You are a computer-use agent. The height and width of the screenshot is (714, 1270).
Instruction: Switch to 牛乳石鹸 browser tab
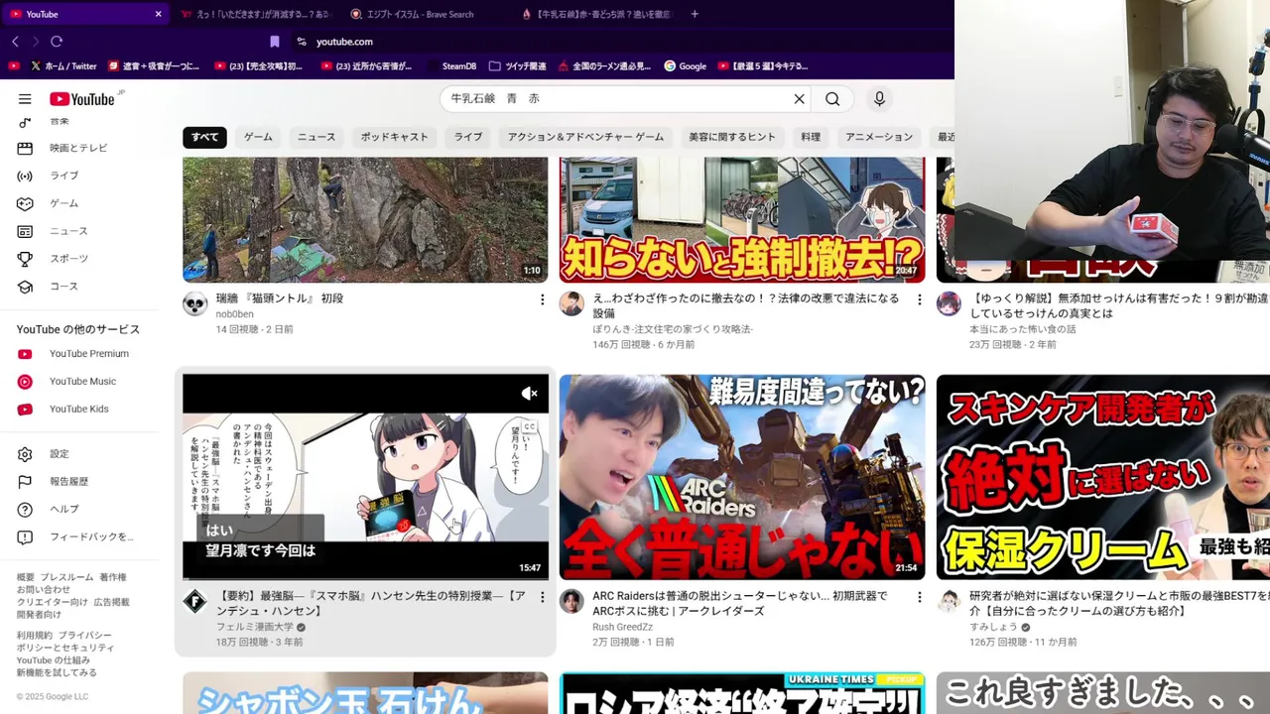[595, 14]
